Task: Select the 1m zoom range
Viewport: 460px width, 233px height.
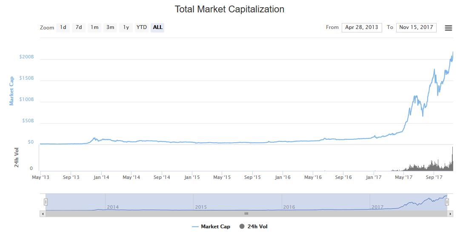Action: (94, 28)
